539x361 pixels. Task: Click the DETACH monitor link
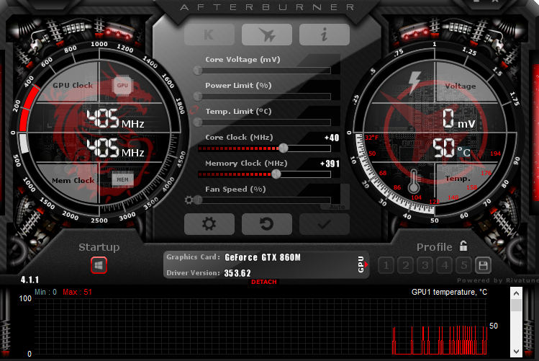click(263, 282)
